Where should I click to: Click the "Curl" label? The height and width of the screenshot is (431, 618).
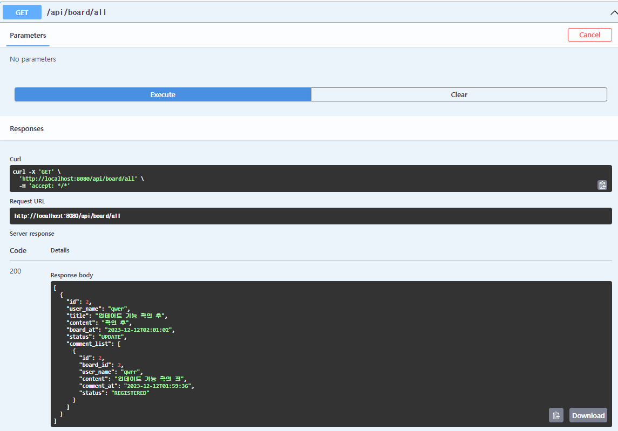(x=15, y=159)
